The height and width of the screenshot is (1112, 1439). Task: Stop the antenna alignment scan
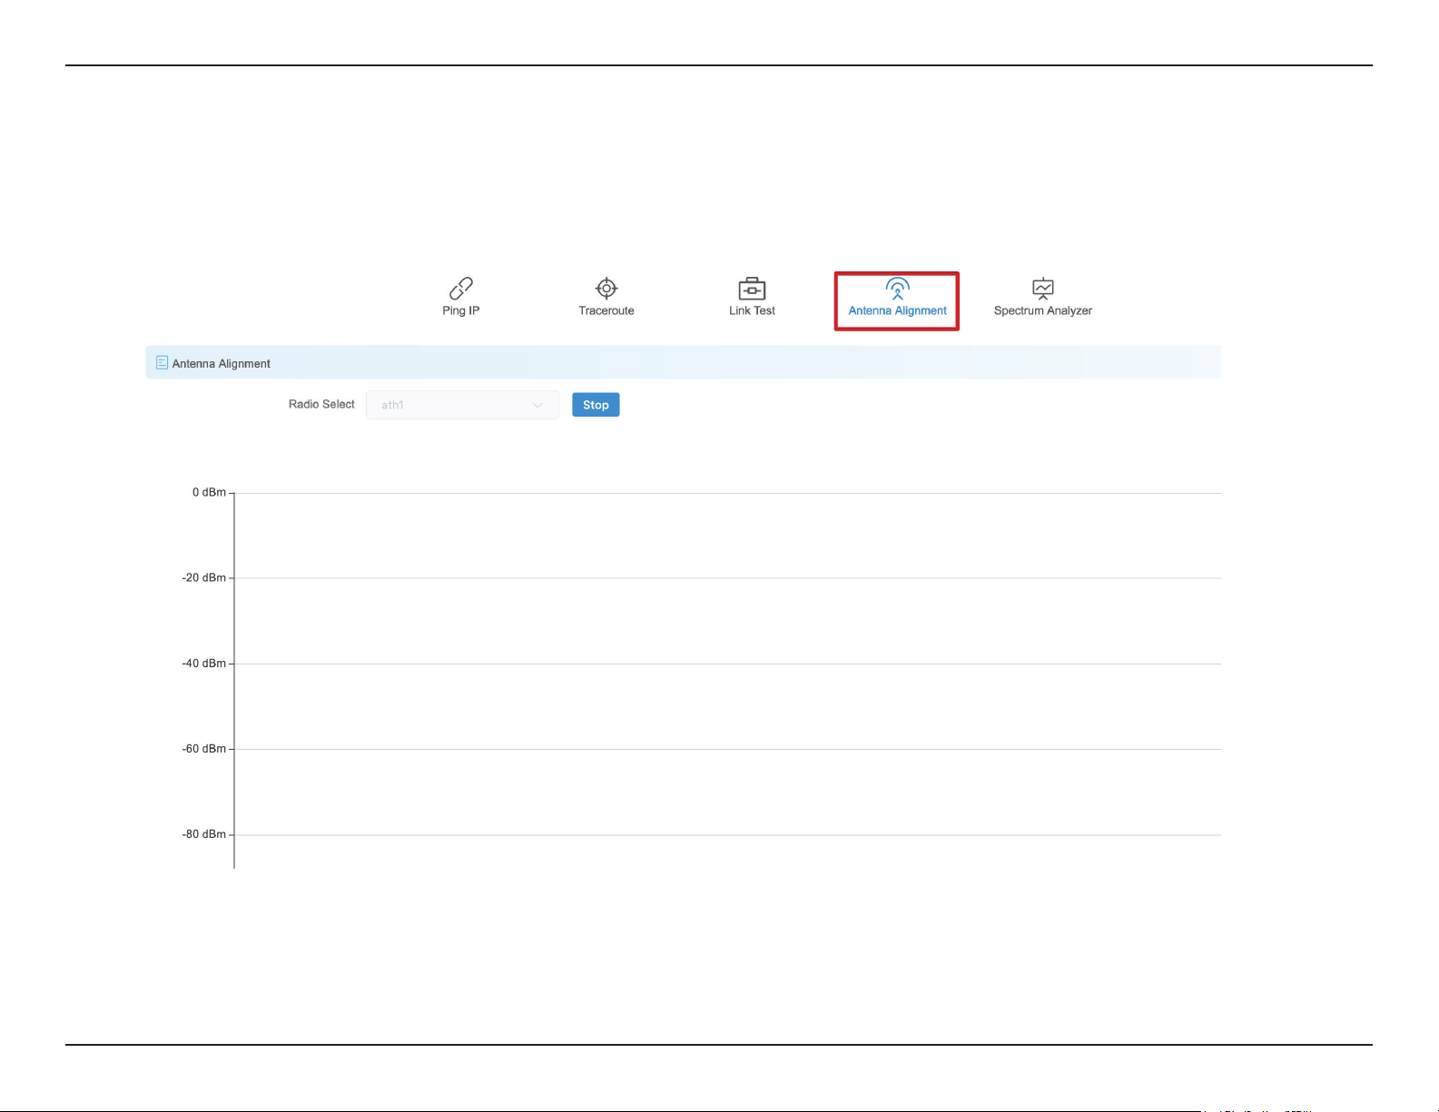[596, 405]
